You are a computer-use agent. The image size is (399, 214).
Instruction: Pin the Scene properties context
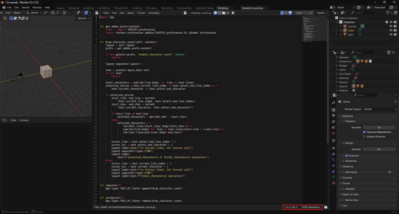click(x=395, y=101)
